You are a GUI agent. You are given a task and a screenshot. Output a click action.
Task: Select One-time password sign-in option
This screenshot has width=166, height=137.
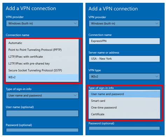124,108
